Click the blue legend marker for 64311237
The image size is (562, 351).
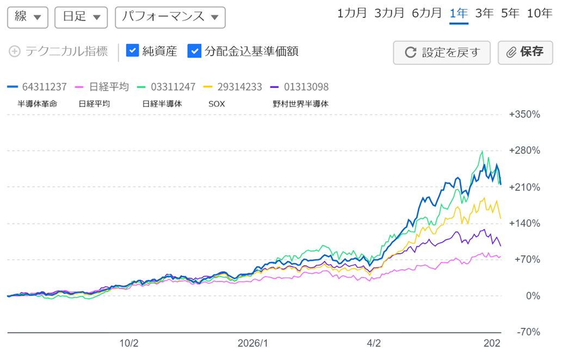[13, 87]
